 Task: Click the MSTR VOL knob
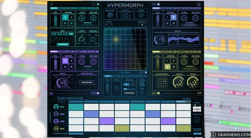click(x=110, y=15)
